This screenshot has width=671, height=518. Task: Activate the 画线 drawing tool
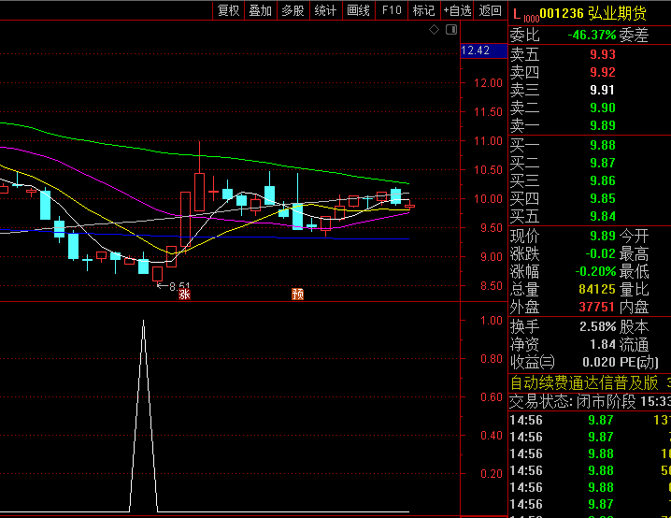click(x=358, y=10)
